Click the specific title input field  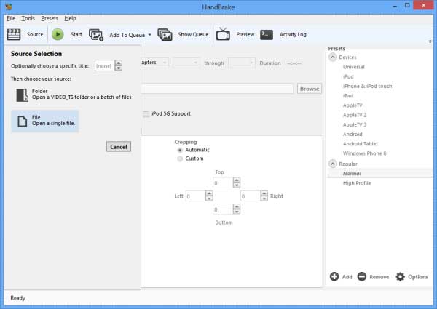point(104,65)
